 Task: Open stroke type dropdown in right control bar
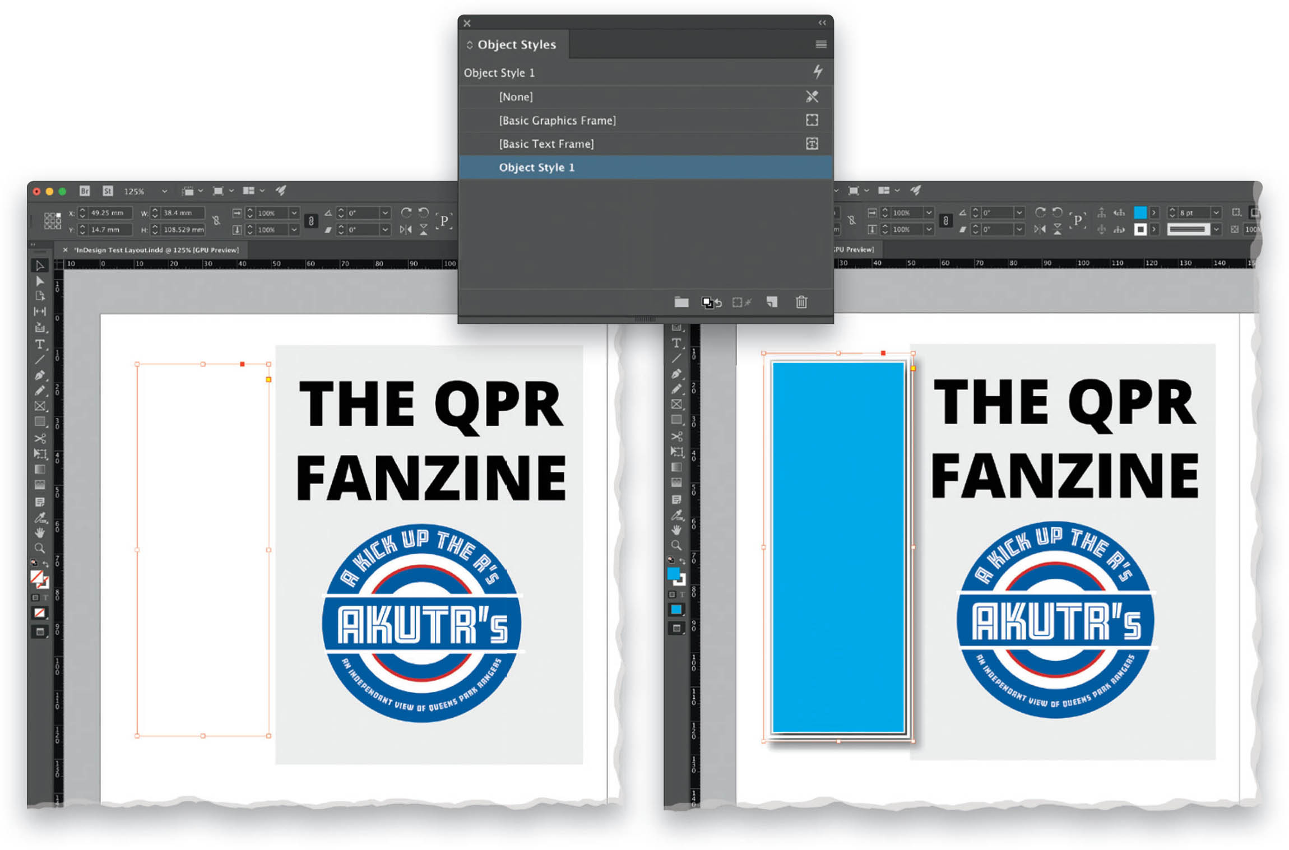coord(1216,230)
